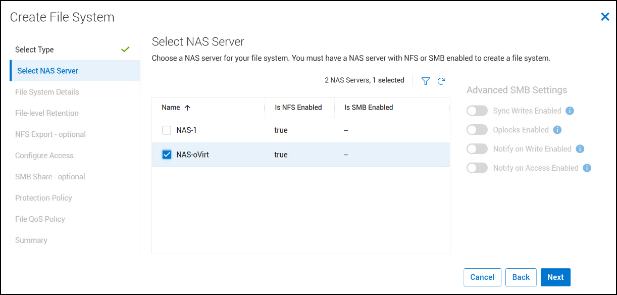Sort by Is NFS Enabled column

[298, 108]
